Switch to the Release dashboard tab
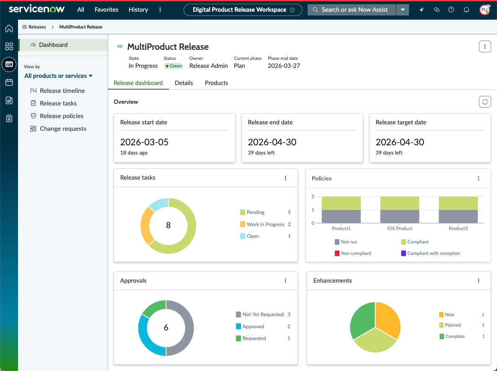Image resolution: width=497 pixels, height=371 pixels. (x=138, y=83)
